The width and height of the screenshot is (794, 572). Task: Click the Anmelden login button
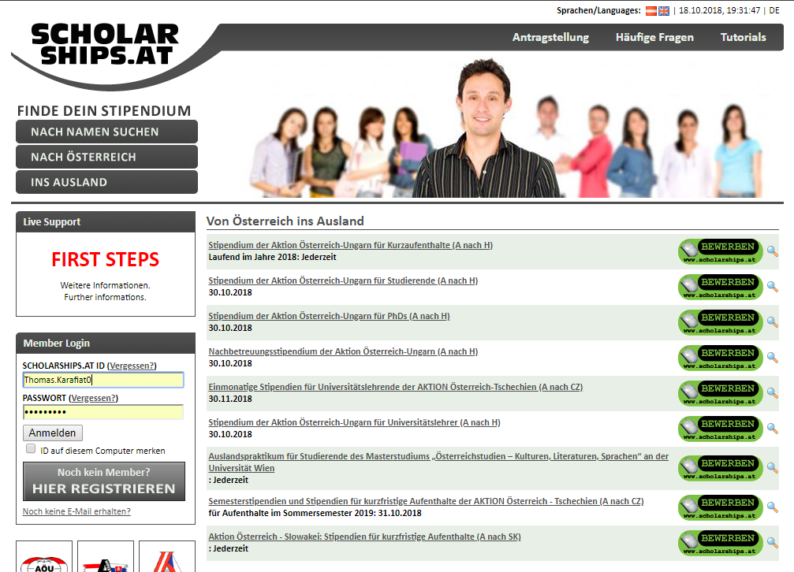(53, 433)
